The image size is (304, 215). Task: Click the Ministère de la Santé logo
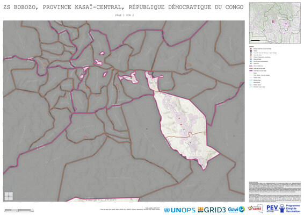(255, 209)
